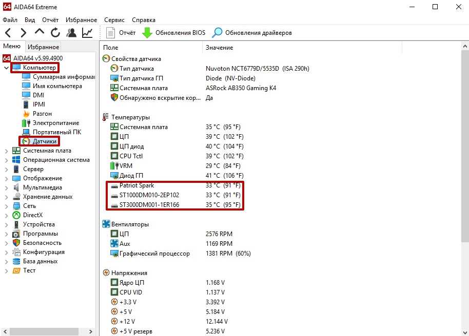Click the Конфигурация tree icon
Viewport: 469px width, 336px height.
(16, 252)
